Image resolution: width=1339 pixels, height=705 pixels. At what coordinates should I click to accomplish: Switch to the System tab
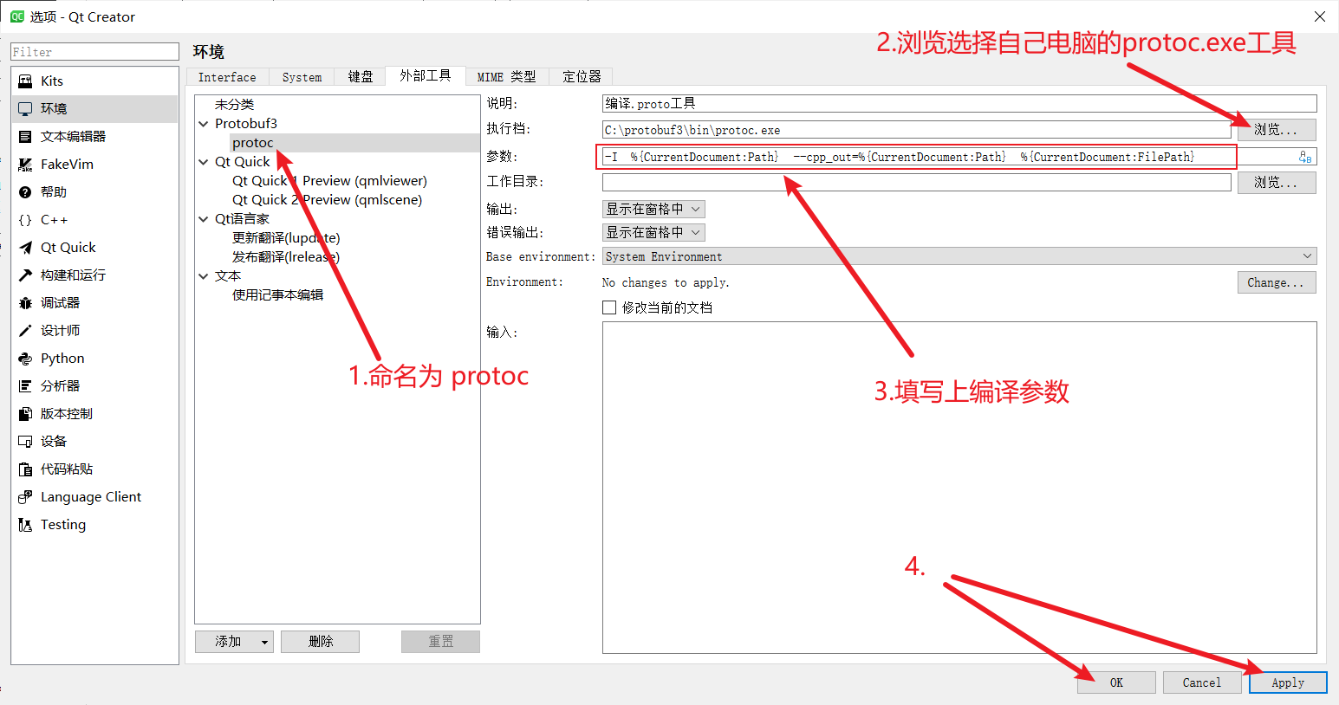pyautogui.click(x=302, y=77)
